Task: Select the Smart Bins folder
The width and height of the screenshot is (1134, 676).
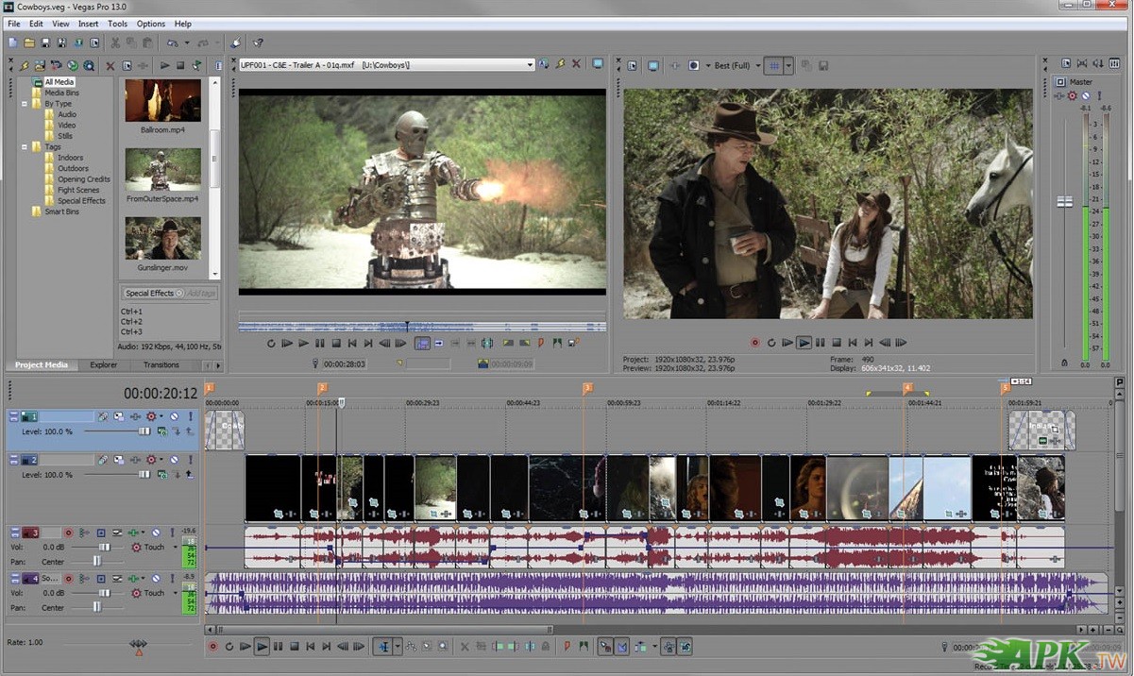Action: (62, 211)
